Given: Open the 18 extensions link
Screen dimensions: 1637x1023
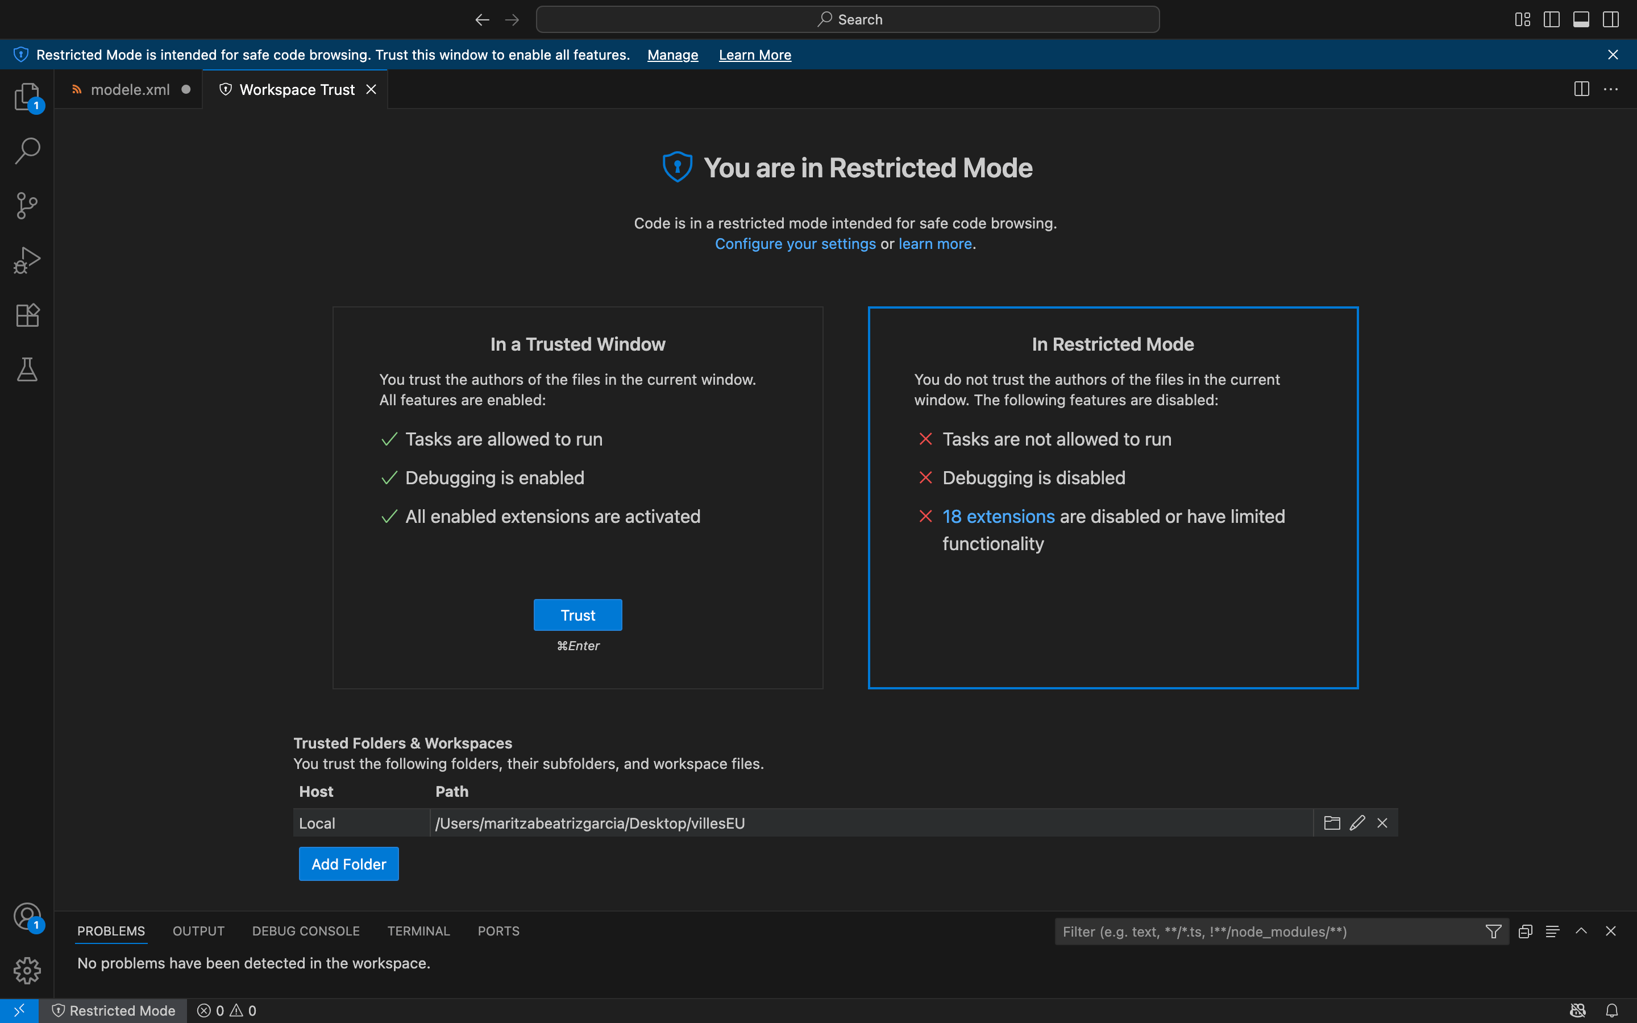Looking at the screenshot, I should 999,516.
